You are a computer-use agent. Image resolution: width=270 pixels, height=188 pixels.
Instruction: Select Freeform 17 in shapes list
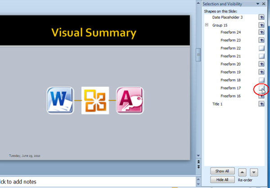coord(230,88)
